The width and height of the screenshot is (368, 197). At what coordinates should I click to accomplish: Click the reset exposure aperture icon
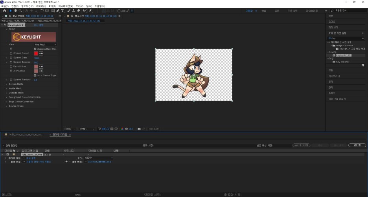coord(127,129)
